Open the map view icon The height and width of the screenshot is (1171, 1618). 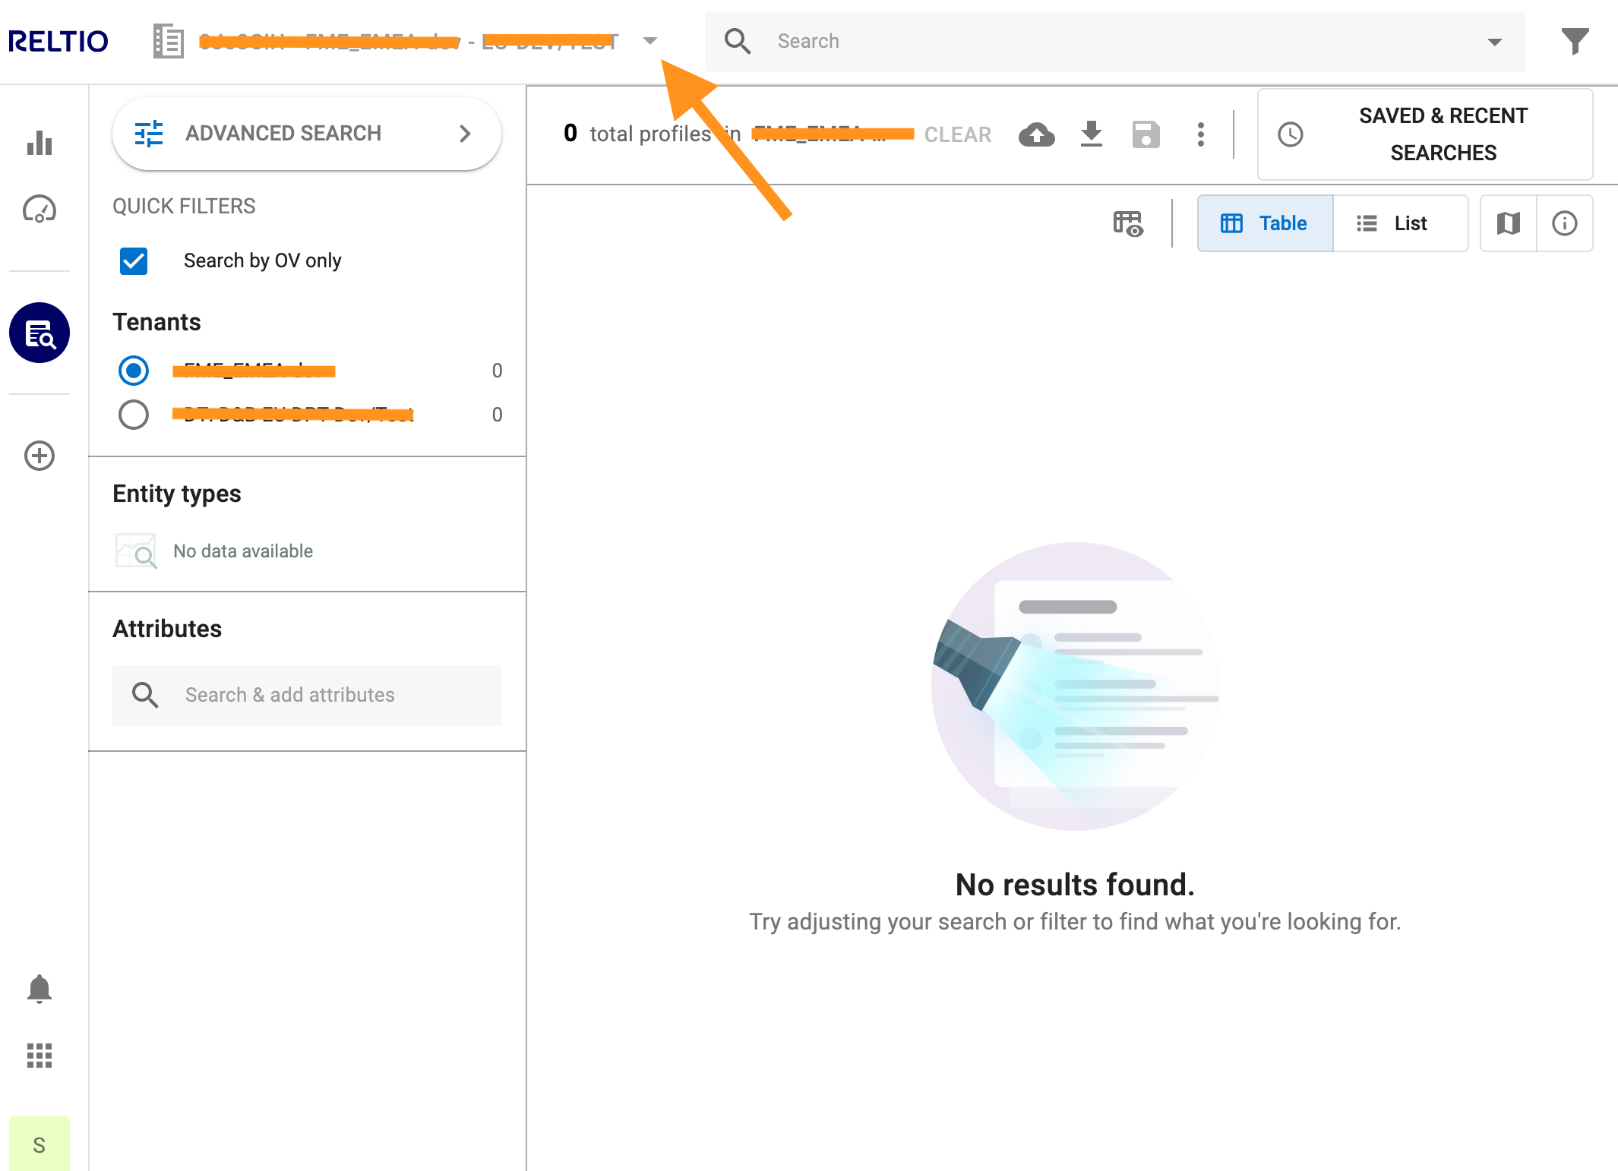coord(1508,223)
